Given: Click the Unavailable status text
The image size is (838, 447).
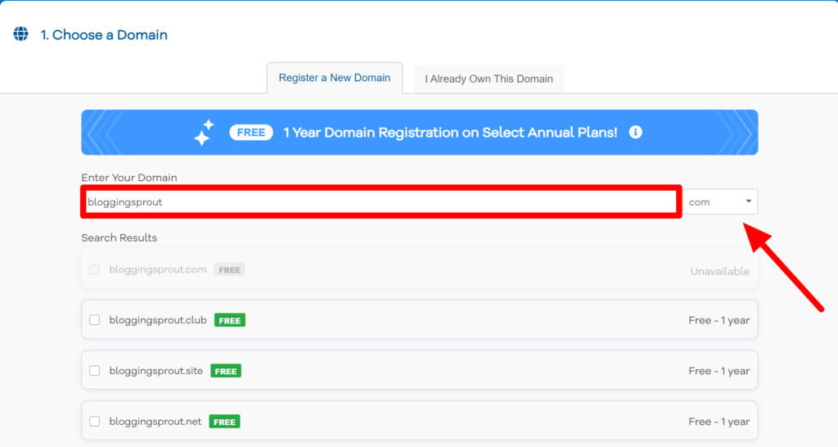Looking at the screenshot, I should (x=720, y=272).
